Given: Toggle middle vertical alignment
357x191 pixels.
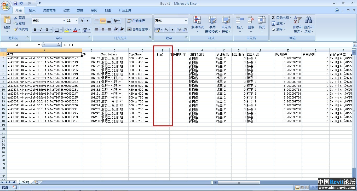Looking at the screenshot, I should pyautogui.click(x=103, y=21).
